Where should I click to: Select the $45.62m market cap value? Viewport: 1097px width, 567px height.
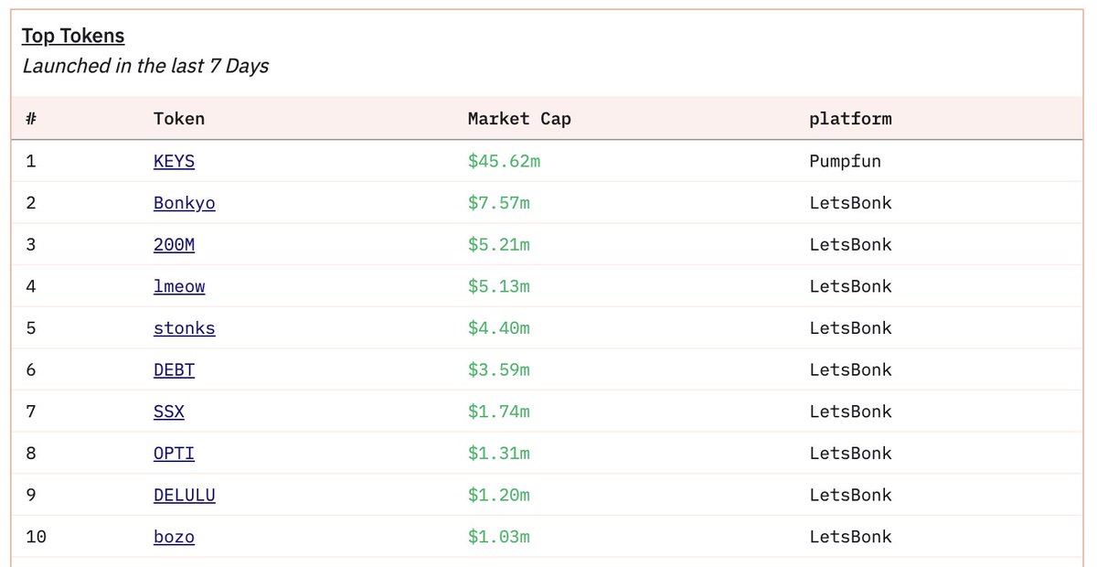point(504,161)
